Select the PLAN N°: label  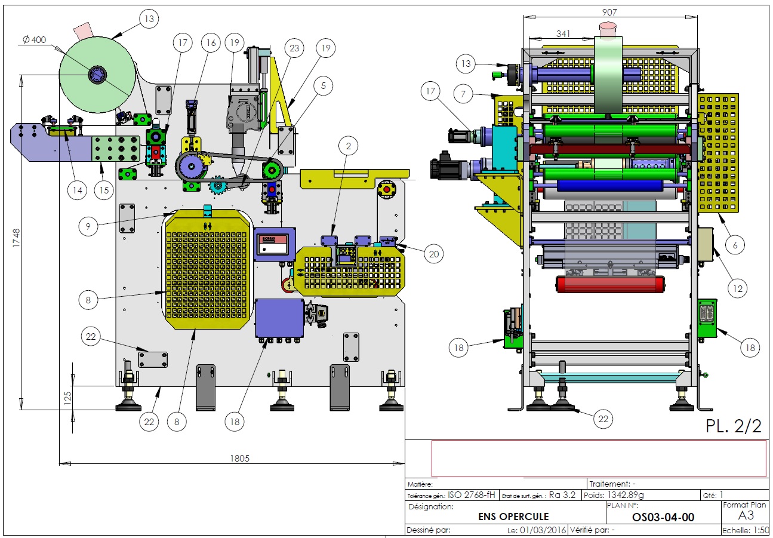[623, 505]
